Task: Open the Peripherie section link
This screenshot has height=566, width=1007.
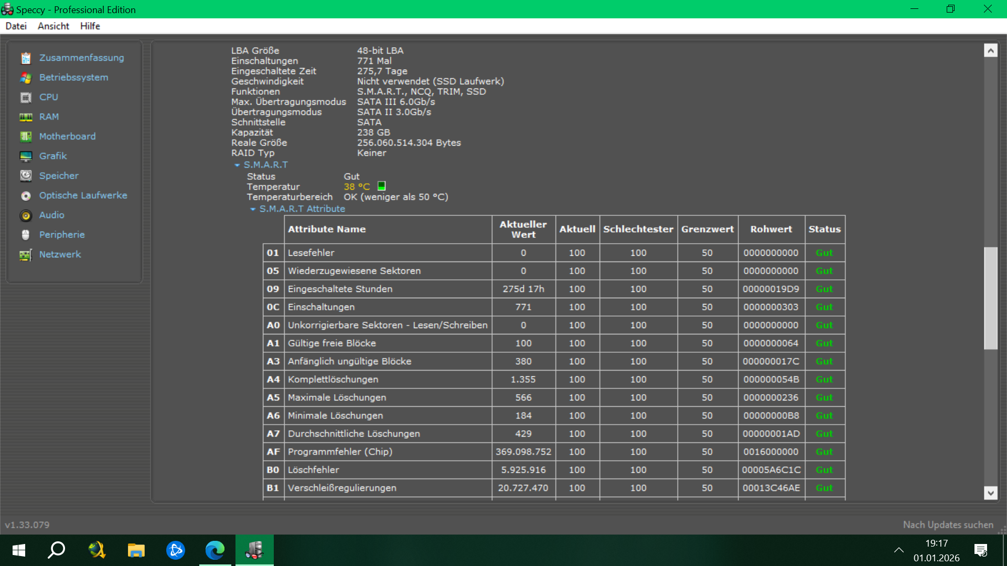Action: [62, 235]
